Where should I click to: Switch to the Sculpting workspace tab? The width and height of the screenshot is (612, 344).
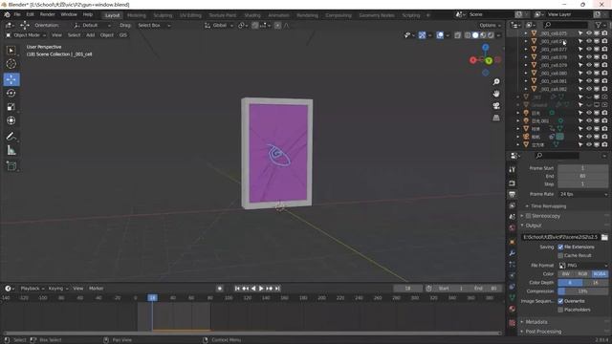point(163,15)
